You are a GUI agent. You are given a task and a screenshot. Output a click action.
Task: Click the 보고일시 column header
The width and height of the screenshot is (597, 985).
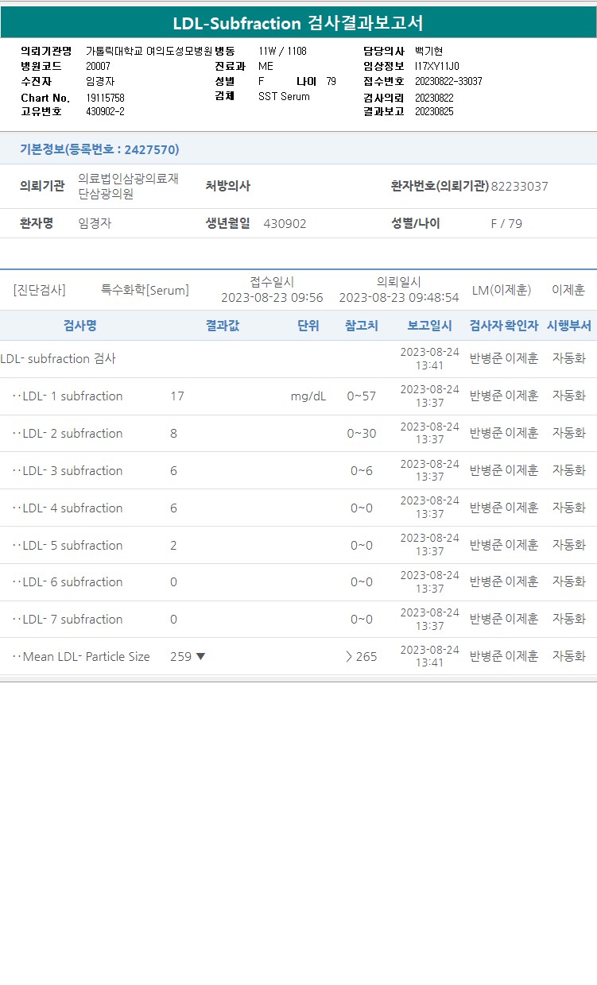tap(429, 326)
